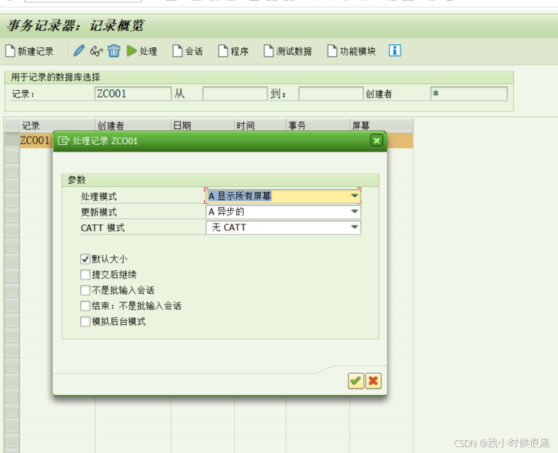Enable the 结束：不是批输入会话 checkbox
This screenshot has width=558, height=453.
click(x=85, y=306)
